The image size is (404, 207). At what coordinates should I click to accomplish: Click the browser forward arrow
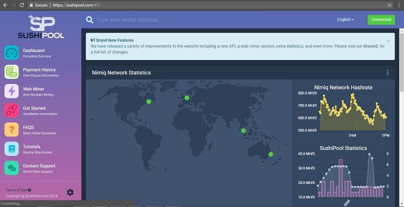coord(14,5)
